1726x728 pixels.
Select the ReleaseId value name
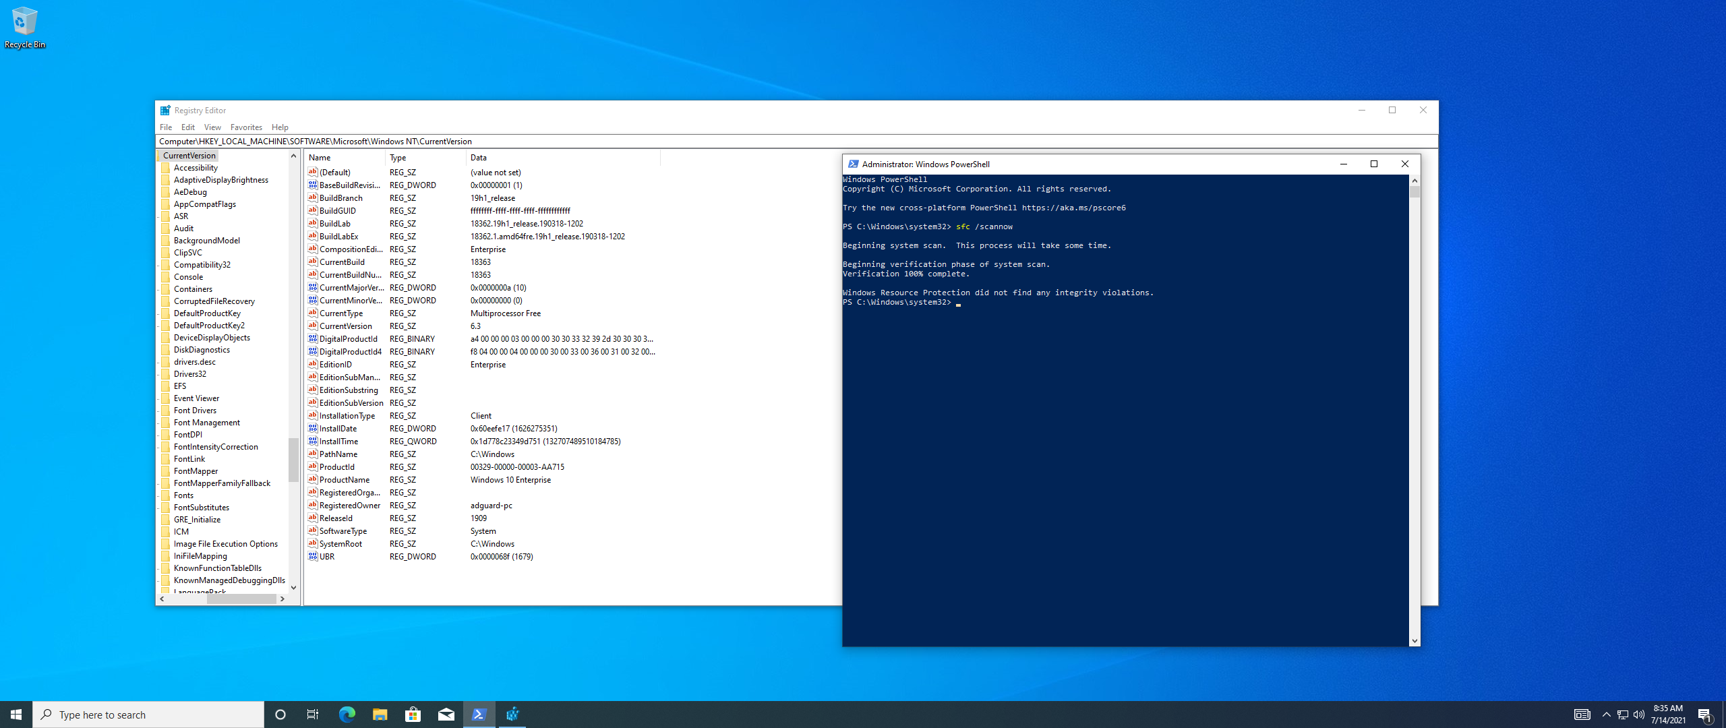[x=336, y=518]
